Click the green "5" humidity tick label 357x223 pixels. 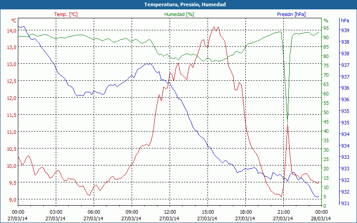coord(325,197)
